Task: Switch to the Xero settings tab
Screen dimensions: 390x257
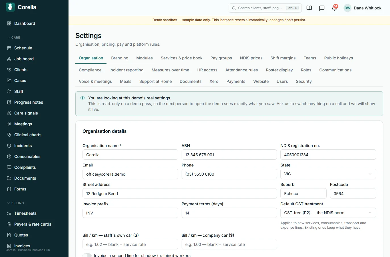Action: tap(214, 81)
